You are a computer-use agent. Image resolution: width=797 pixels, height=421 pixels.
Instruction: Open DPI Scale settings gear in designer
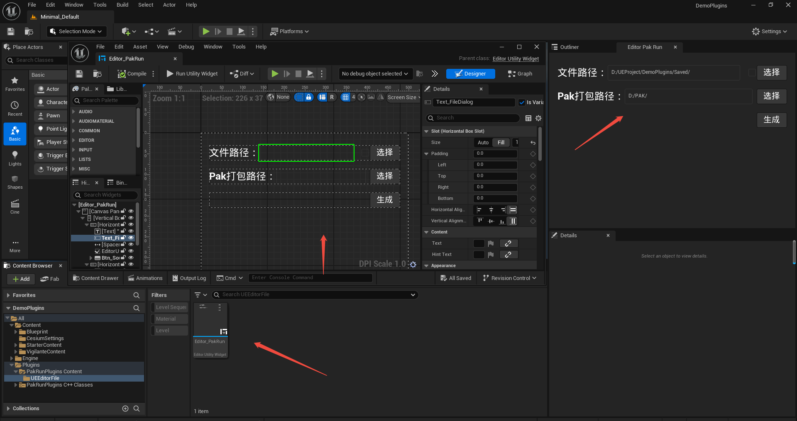point(413,265)
